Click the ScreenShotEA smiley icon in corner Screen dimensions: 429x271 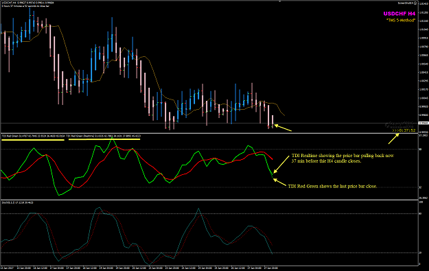[415, 3]
